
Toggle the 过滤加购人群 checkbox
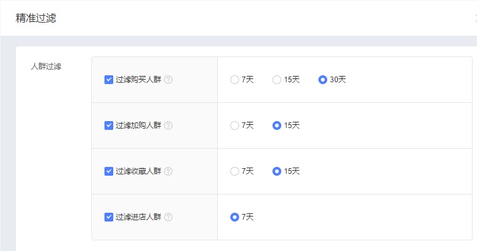pyautogui.click(x=109, y=125)
